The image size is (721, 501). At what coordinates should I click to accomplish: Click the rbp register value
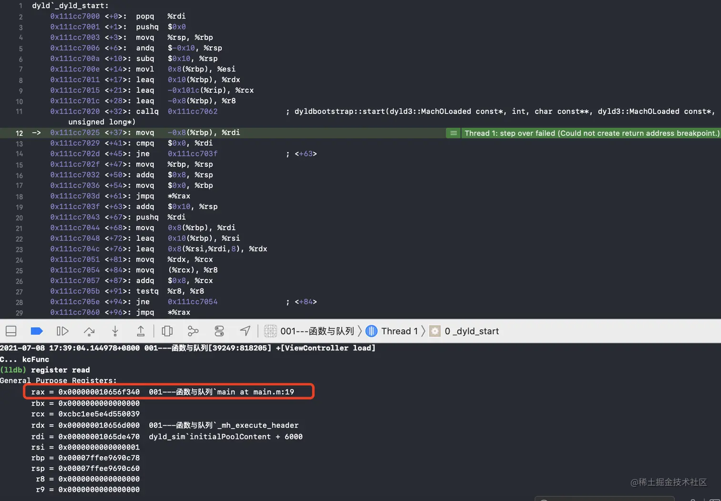[x=99, y=458]
